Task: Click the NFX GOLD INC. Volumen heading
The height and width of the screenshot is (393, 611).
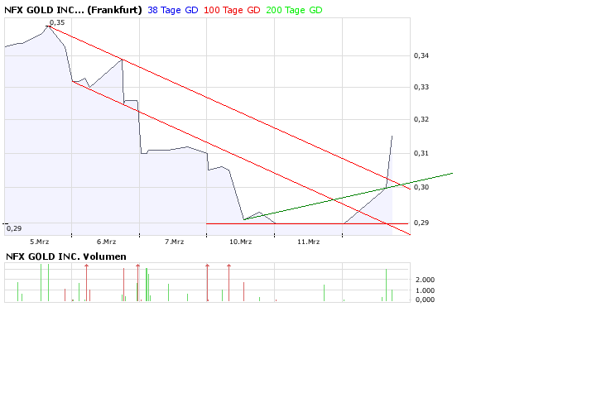Action: [66, 256]
